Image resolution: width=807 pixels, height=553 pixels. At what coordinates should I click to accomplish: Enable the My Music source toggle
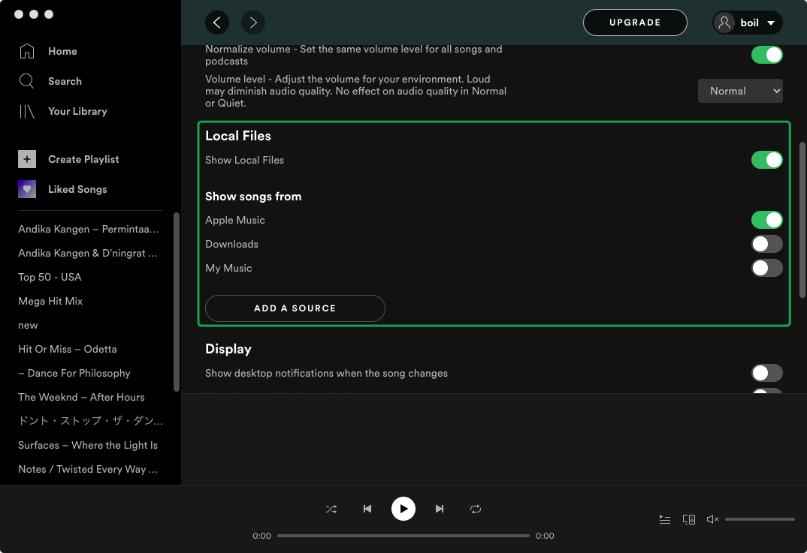(x=767, y=268)
